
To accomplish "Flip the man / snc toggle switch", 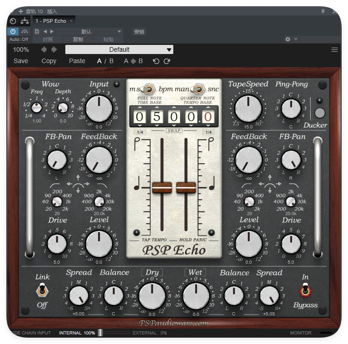I will click(x=198, y=89).
